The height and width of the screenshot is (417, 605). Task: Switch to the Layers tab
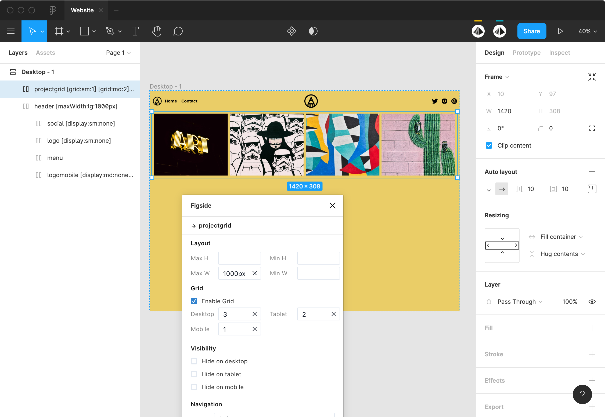point(18,53)
